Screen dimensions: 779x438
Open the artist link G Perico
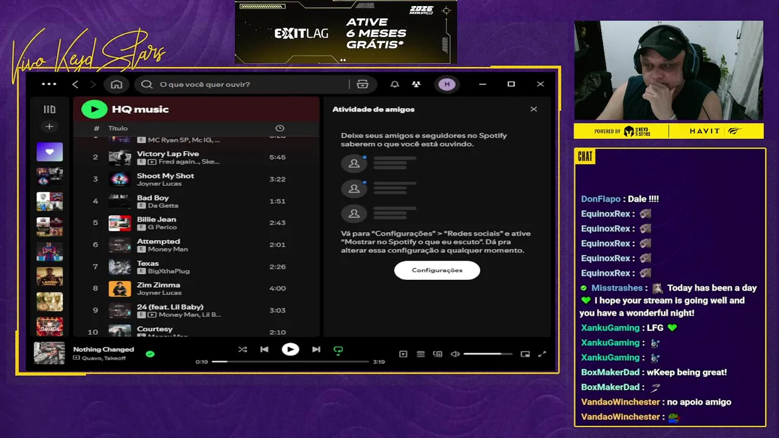162,228
